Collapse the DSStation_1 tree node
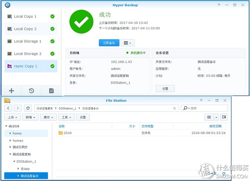250x181 pixels. tap(14, 161)
